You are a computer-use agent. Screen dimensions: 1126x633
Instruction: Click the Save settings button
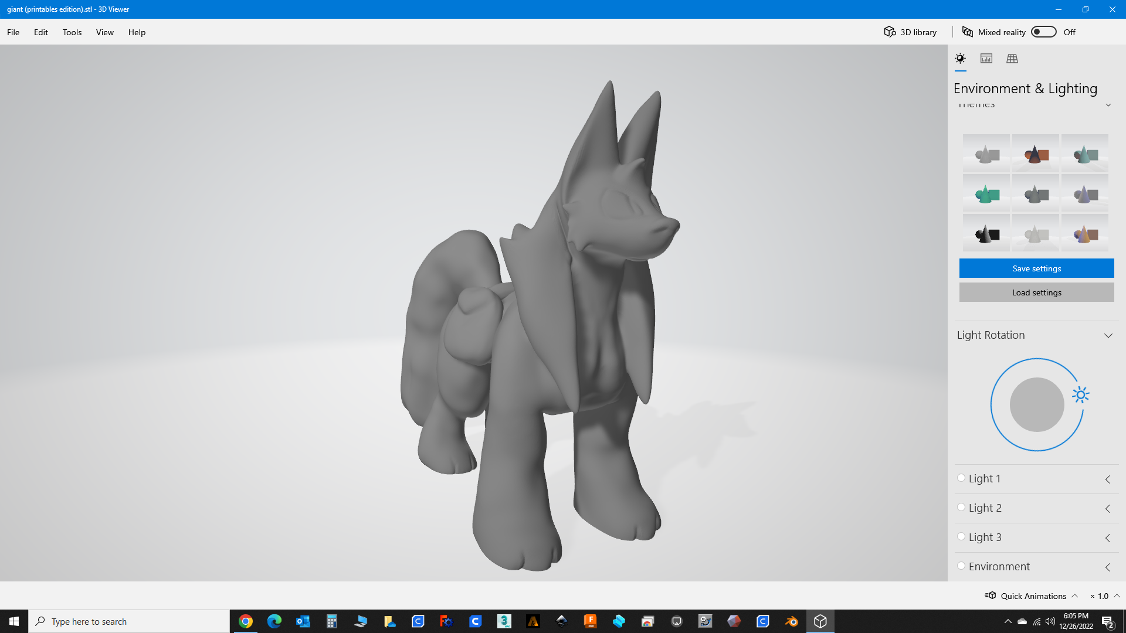[x=1036, y=268]
